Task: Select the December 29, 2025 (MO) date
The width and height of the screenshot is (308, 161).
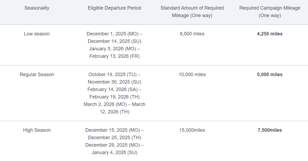Action: [x=112, y=145]
